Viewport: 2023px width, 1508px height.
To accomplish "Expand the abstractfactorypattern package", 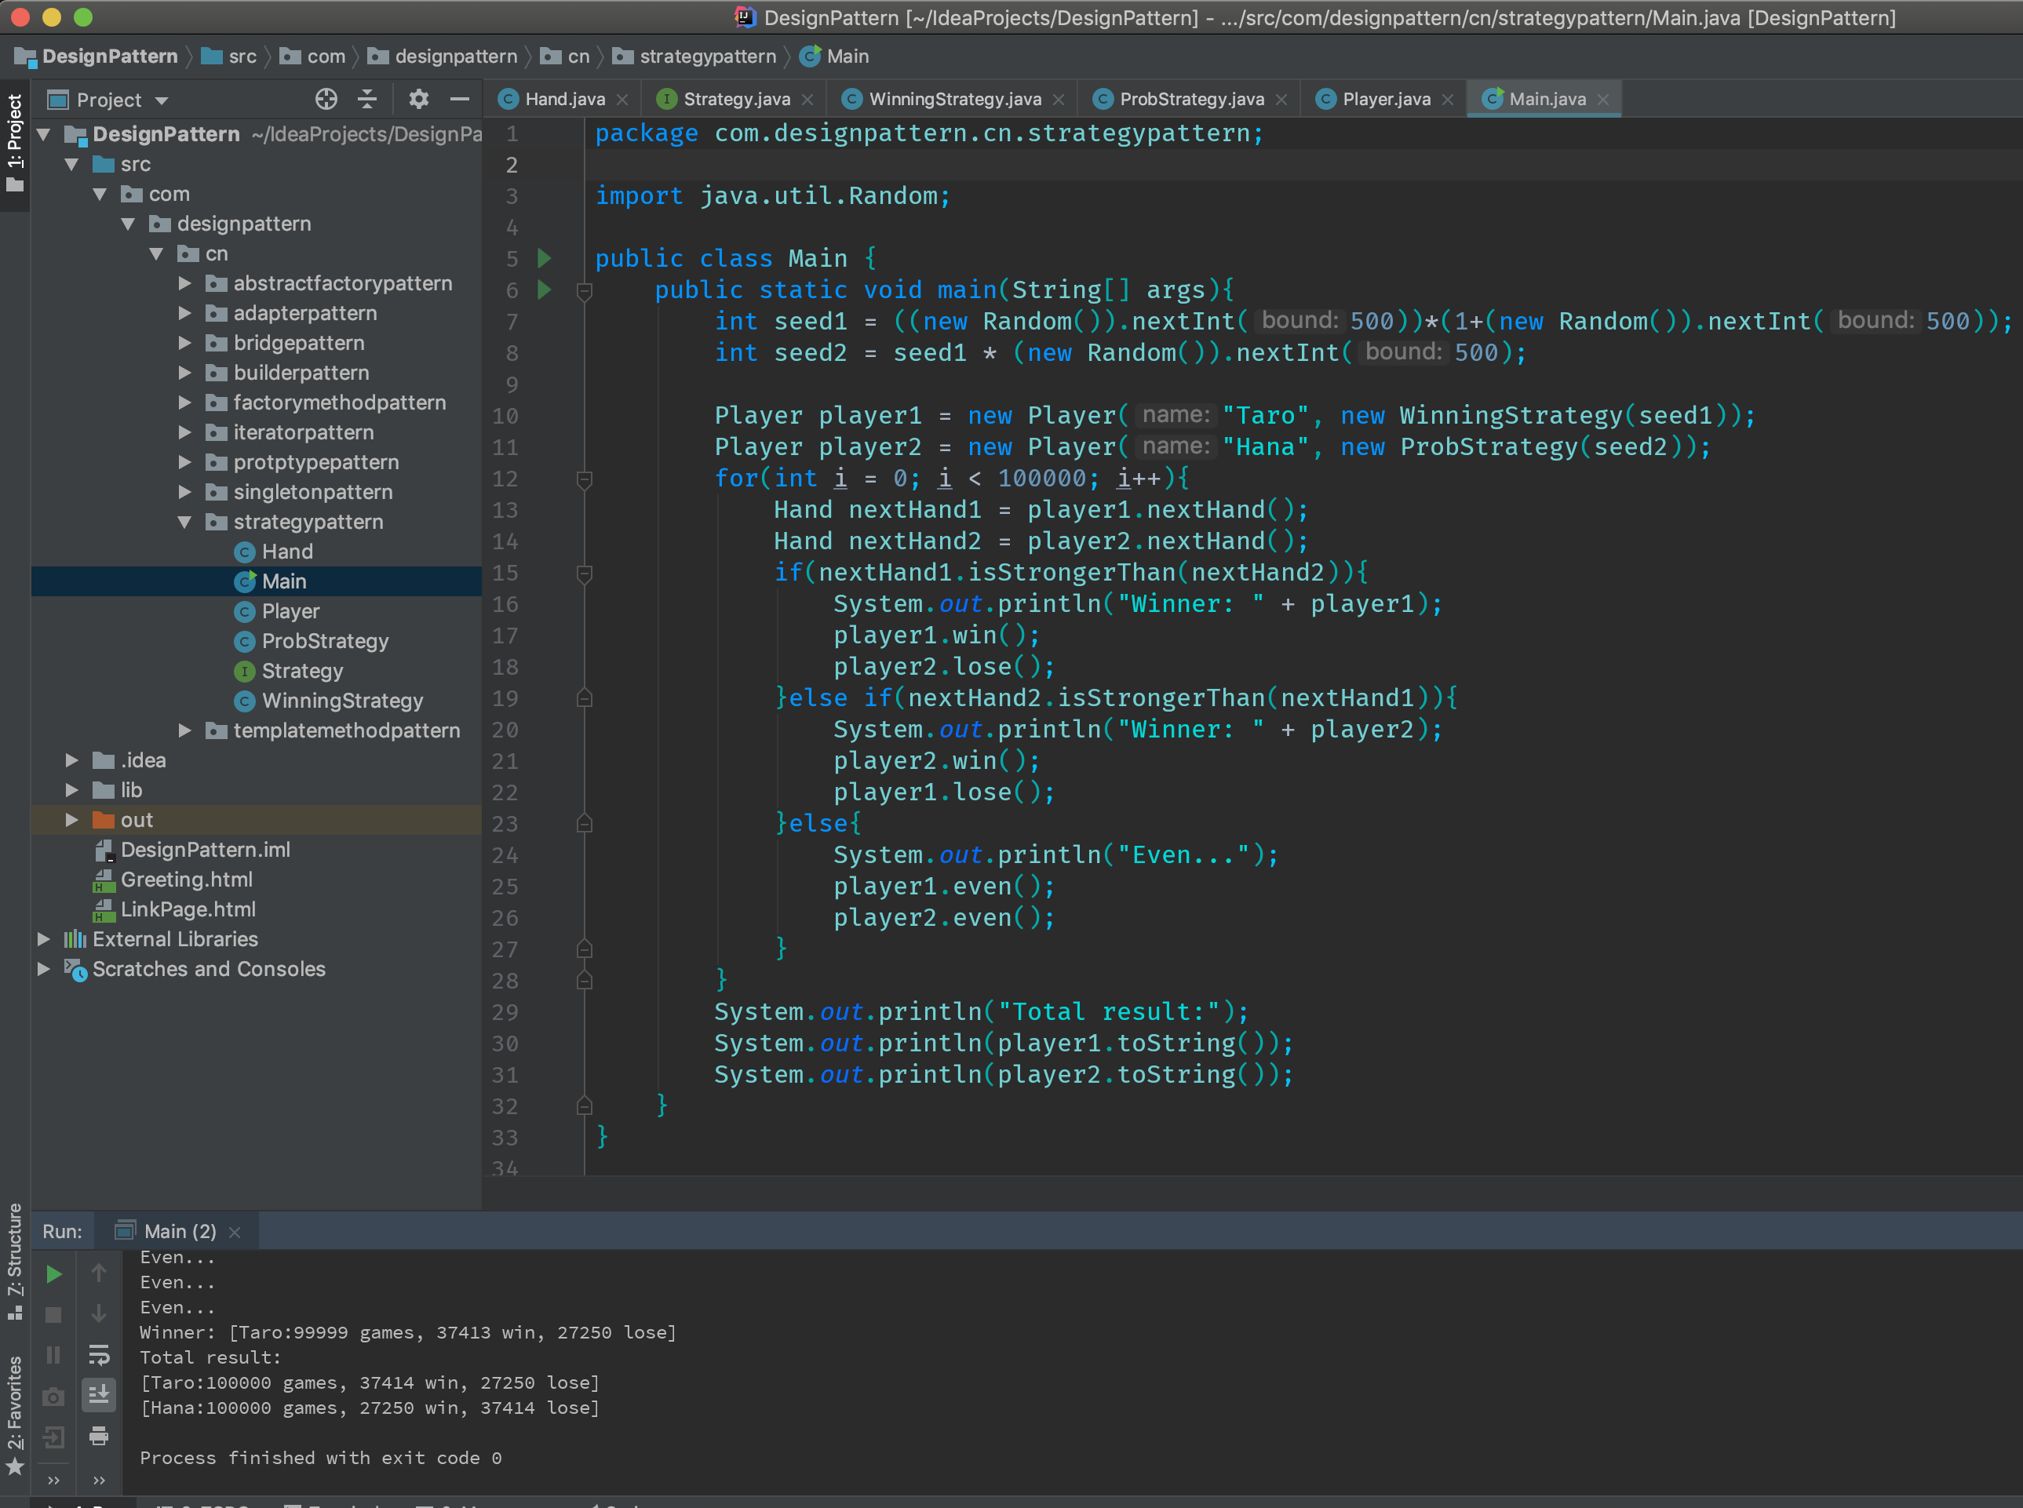I will [x=184, y=284].
